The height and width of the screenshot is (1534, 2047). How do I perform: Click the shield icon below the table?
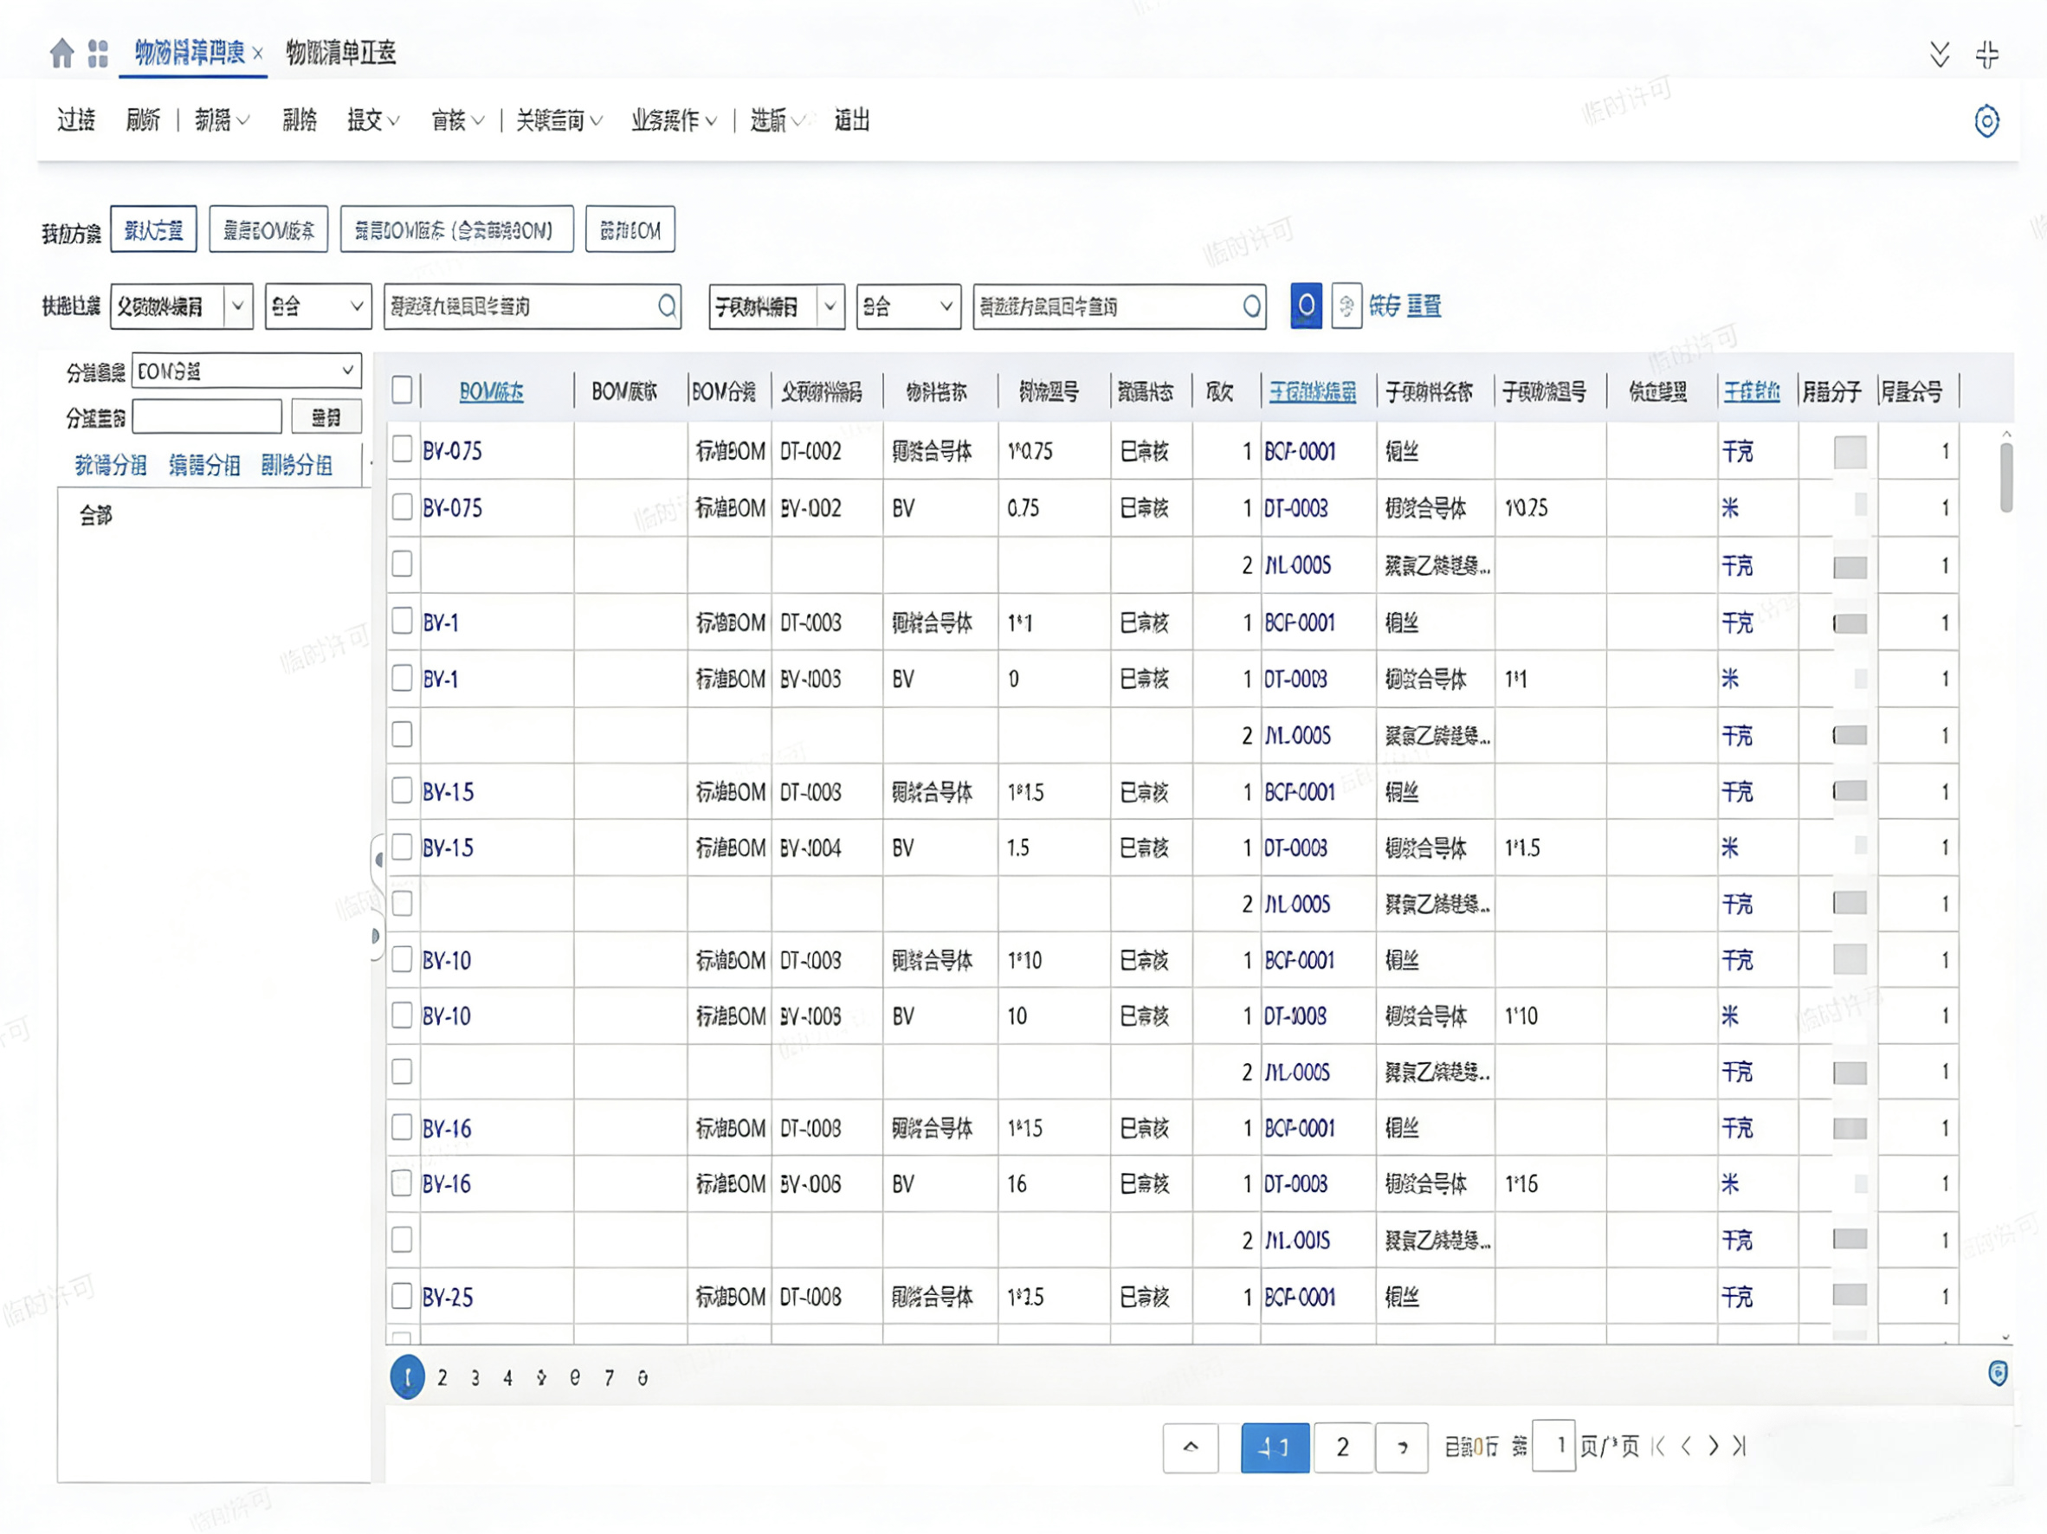pyautogui.click(x=1998, y=1373)
